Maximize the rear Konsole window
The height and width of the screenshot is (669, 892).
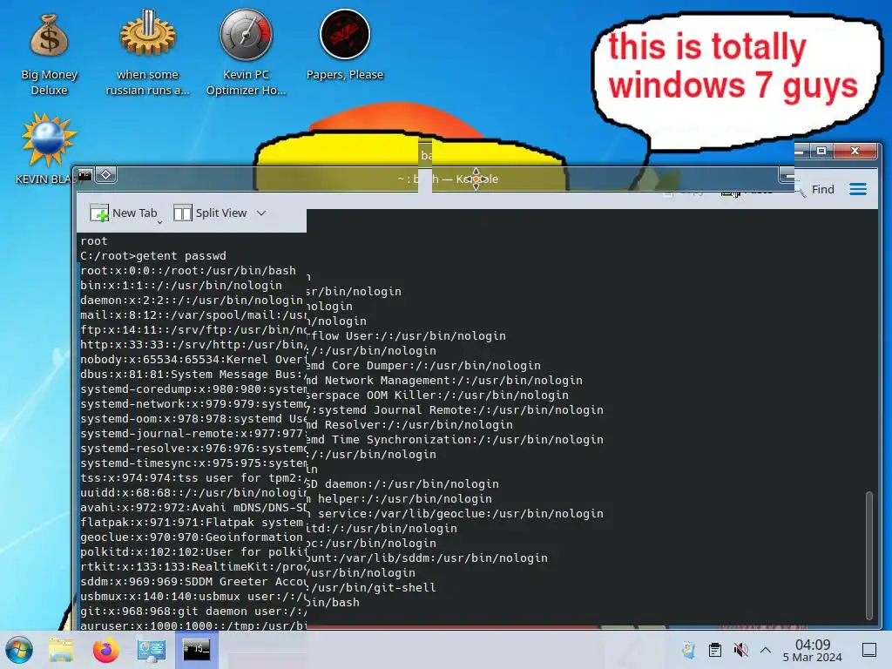(821, 151)
